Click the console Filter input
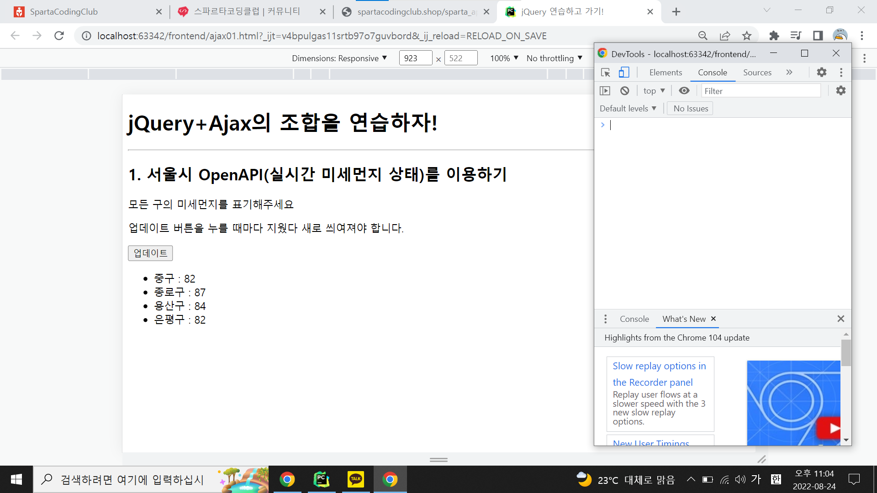The width and height of the screenshot is (877, 493). tap(761, 91)
